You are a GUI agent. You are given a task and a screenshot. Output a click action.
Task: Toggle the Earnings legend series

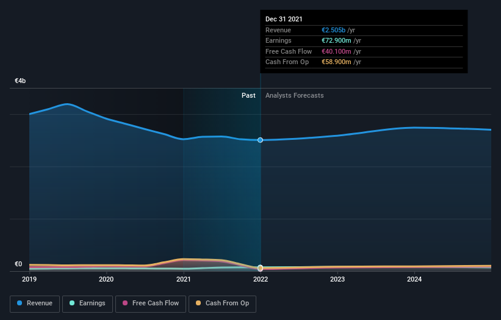(x=87, y=304)
